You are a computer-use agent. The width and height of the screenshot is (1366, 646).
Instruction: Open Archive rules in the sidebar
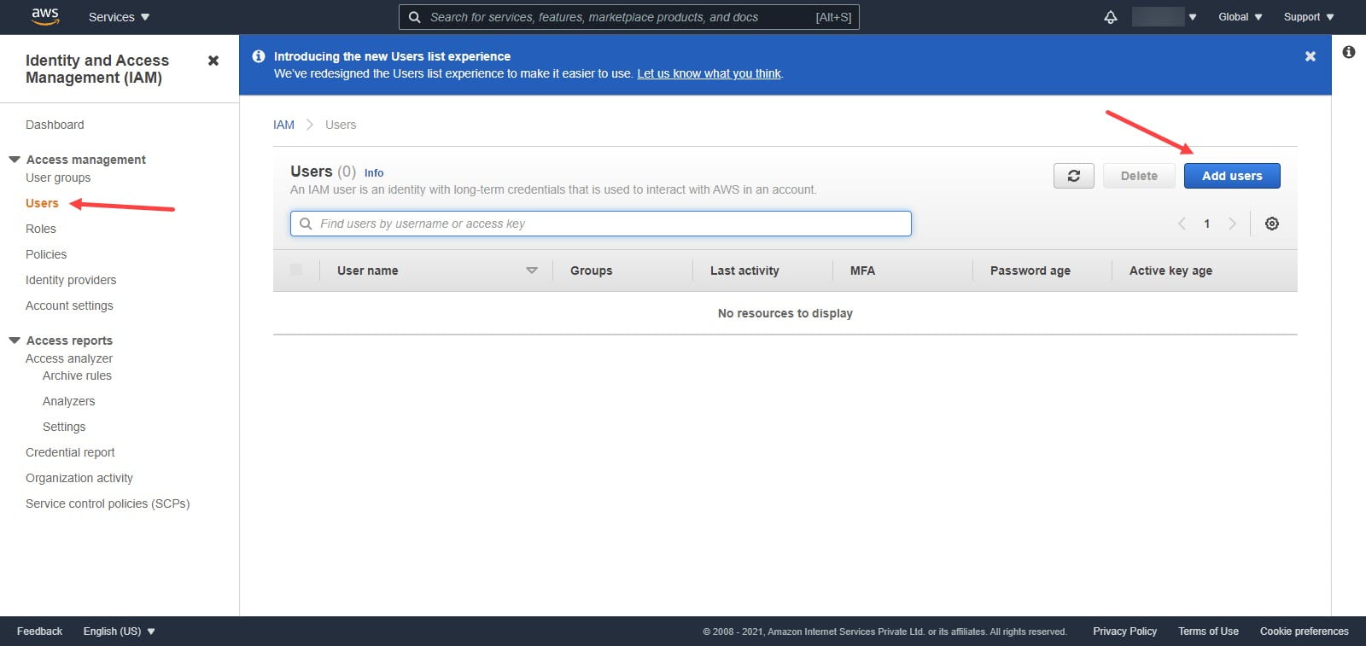pyautogui.click(x=77, y=375)
